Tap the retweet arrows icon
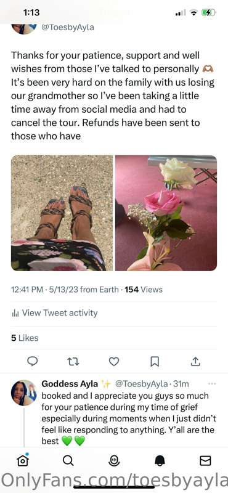The width and height of the screenshot is (228, 493). tap(73, 362)
